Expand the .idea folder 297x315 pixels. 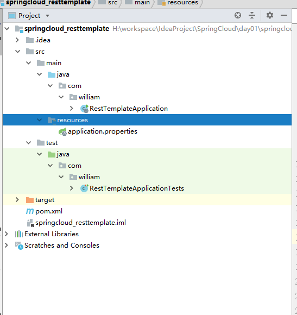click(x=17, y=40)
